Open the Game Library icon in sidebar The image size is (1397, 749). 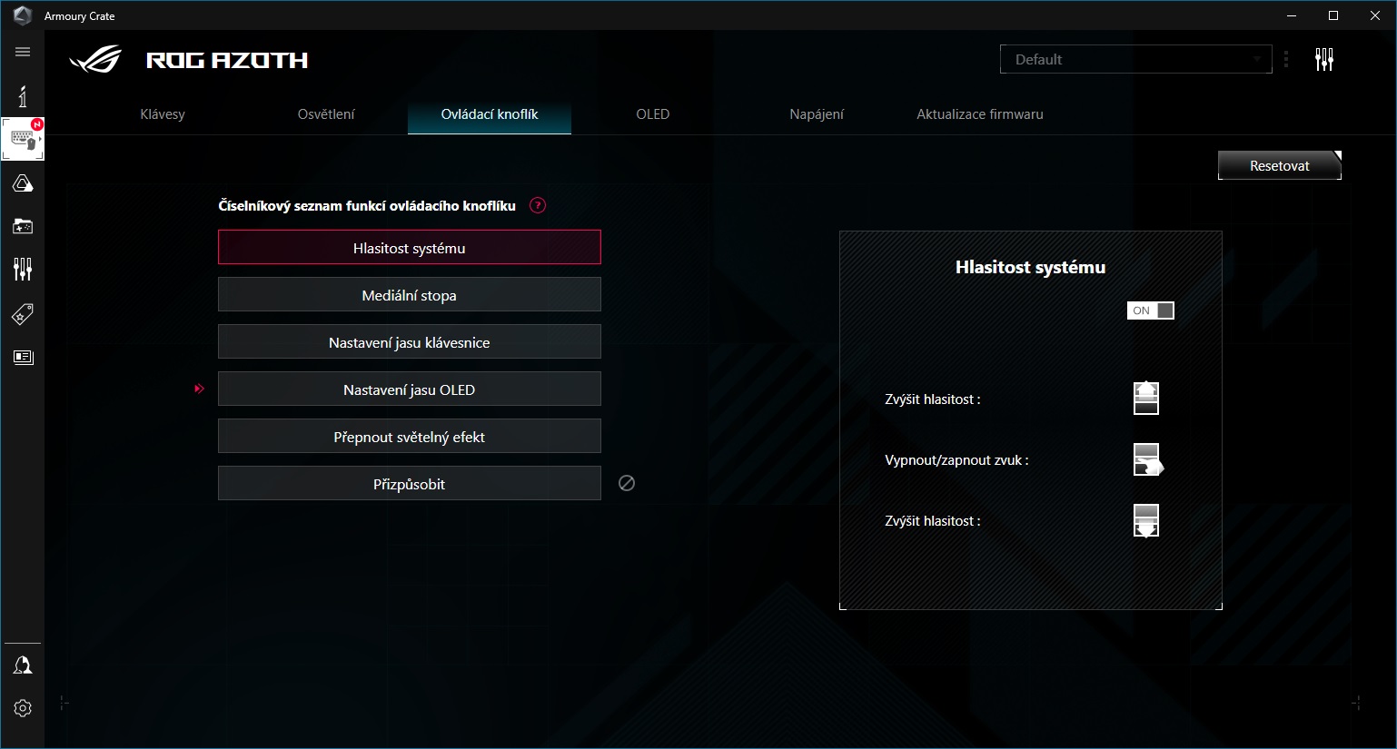click(x=23, y=226)
